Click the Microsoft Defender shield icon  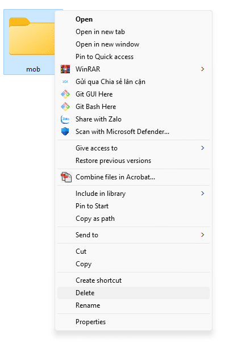point(65,132)
